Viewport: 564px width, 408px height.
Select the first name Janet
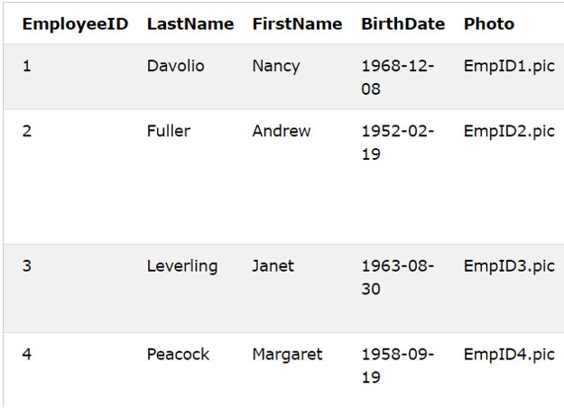click(x=274, y=266)
